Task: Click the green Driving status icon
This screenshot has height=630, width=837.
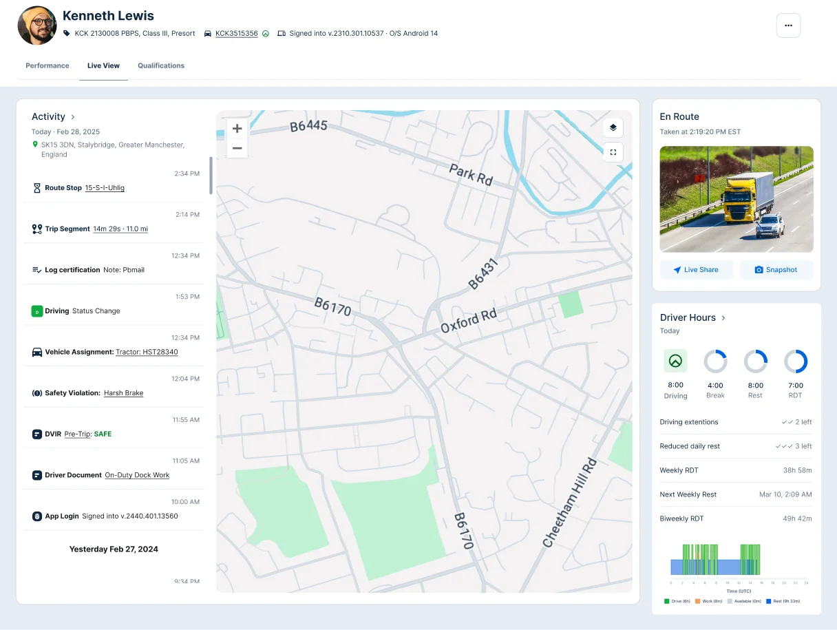Action: (x=36, y=311)
